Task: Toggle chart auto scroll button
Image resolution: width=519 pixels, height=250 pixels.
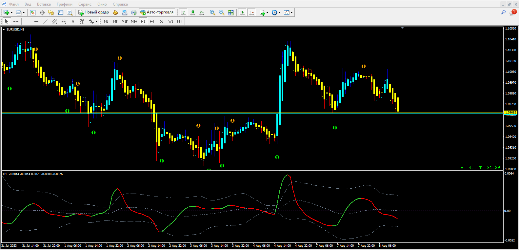Action: (x=242, y=12)
